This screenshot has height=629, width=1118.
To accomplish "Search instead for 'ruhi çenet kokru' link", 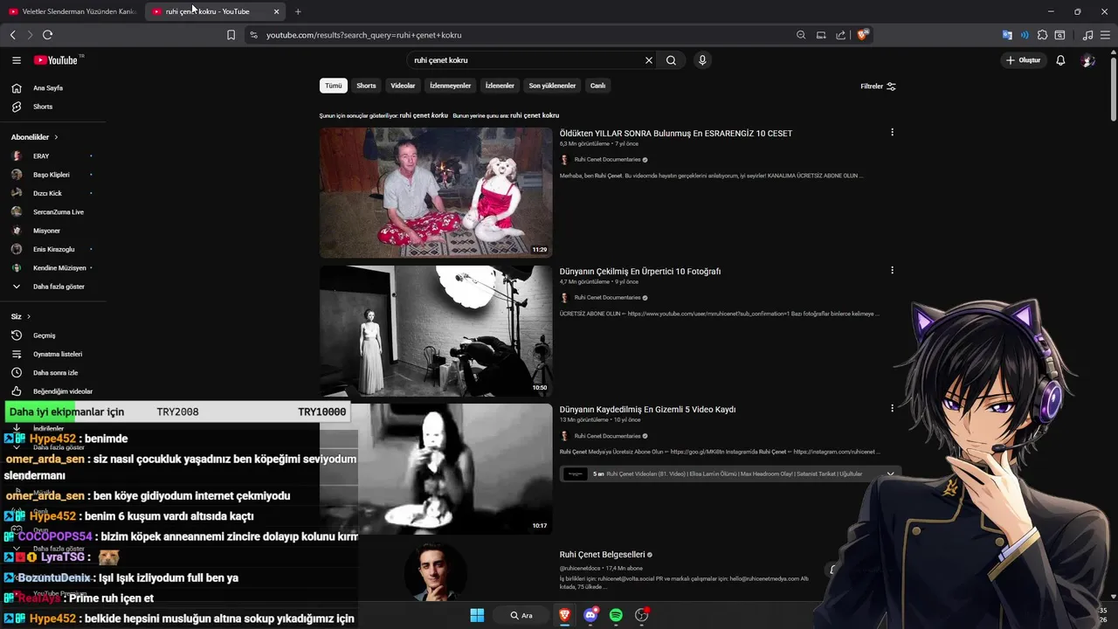I will (x=535, y=115).
